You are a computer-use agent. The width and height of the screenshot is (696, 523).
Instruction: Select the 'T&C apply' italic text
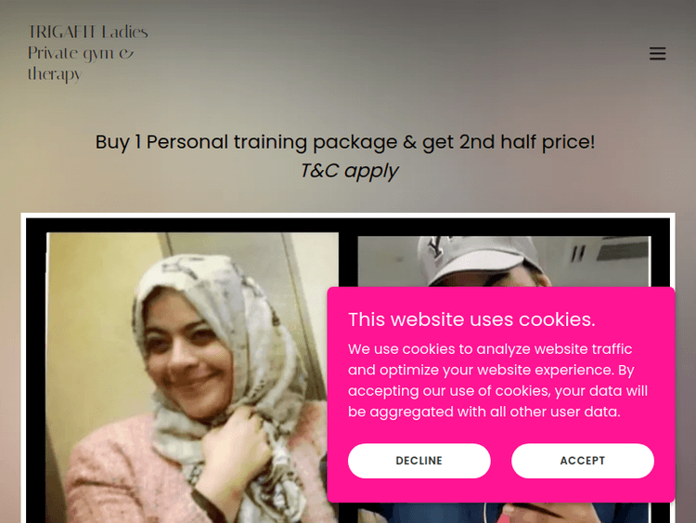click(x=349, y=171)
